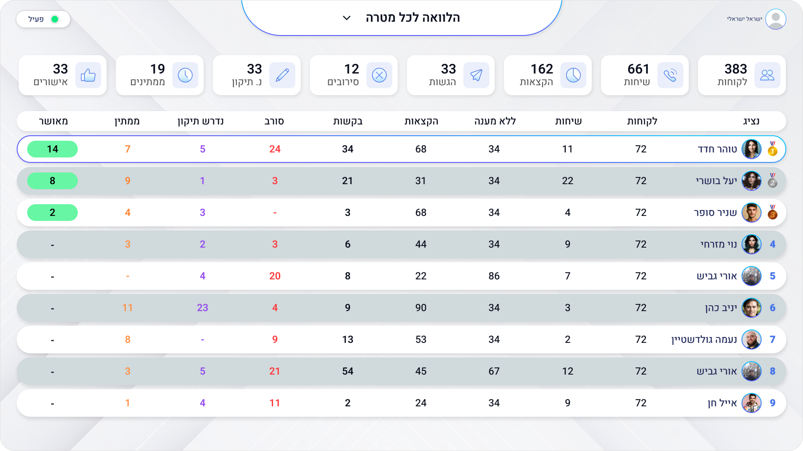Click the X-circle refusals icon
This screenshot has width=803, height=451.
(x=379, y=75)
